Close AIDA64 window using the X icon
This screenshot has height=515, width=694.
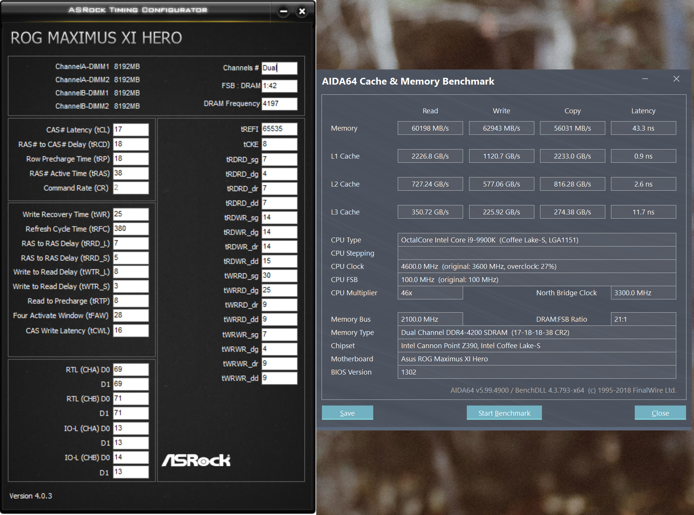pos(676,79)
